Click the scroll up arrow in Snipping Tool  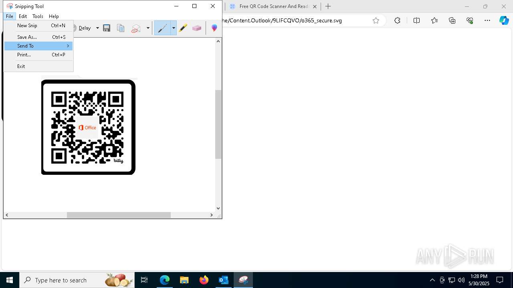(218, 41)
